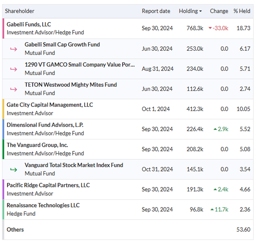The height and width of the screenshot is (242, 257).
Task: Click percent held 5.08
Action: [x=245, y=149]
